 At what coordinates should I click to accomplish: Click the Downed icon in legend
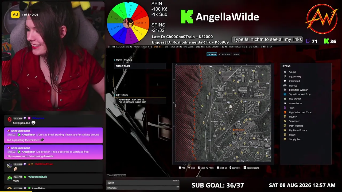[x=285, y=86]
